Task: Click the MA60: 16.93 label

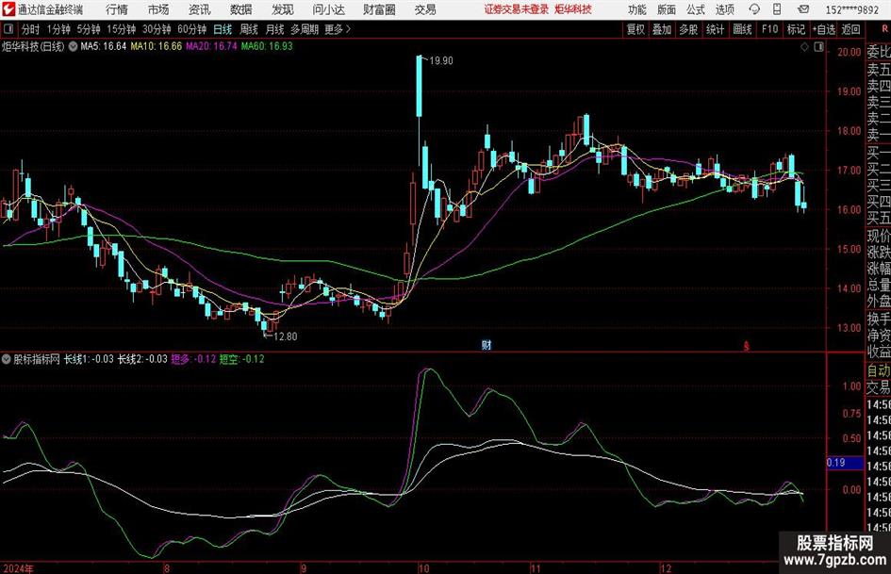Action: (x=267, y=46)
